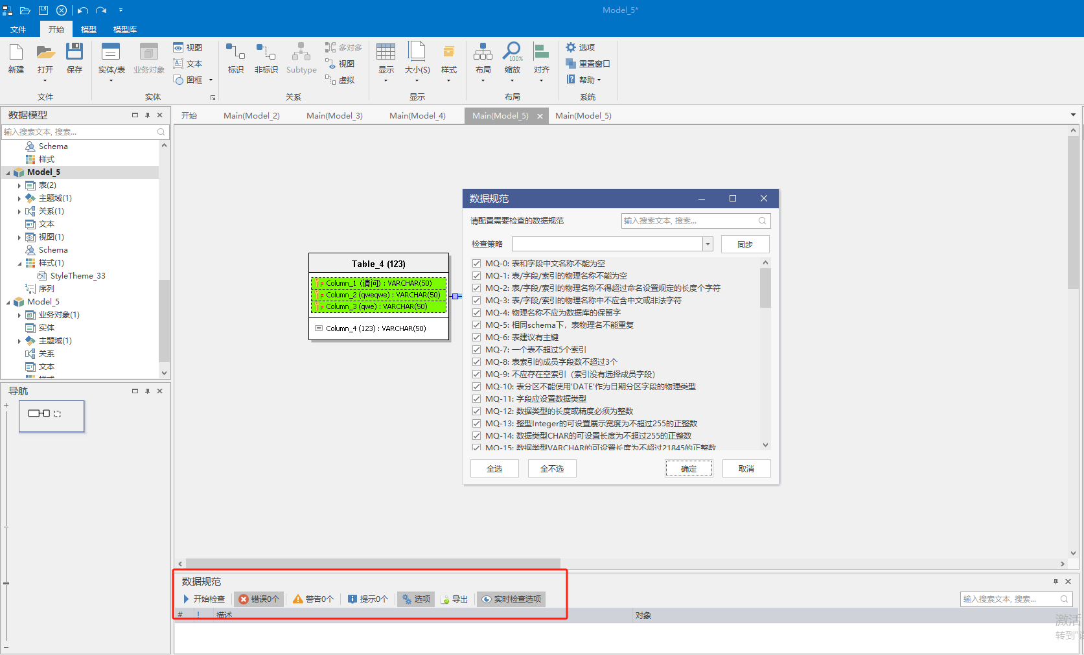
Task: Select the 标识 relationship tool
Action: coord(236,58)
